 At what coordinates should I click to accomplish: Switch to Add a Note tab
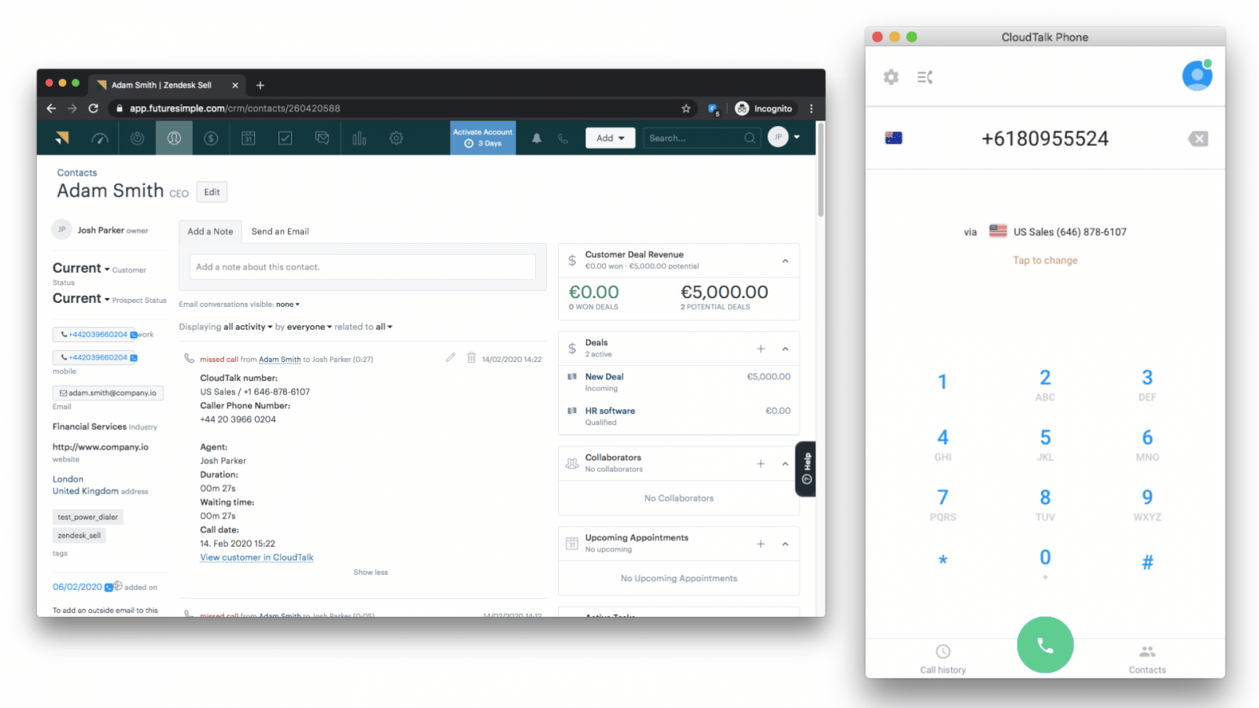pos(210,231)
